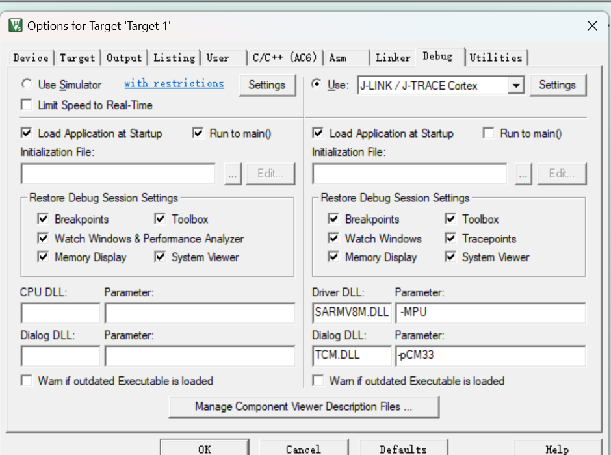This screenshot has height=455, width=611.
Task: Toggle J-LINK Breakpoints checkbox
Action: [333, 219]
